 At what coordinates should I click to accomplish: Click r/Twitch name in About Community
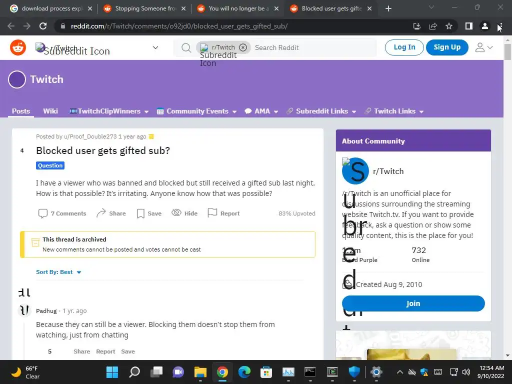[x=388, y=171]
